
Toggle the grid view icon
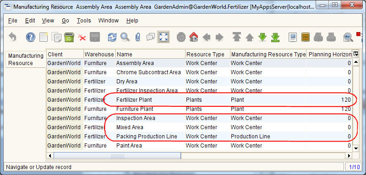coord(164,37)
